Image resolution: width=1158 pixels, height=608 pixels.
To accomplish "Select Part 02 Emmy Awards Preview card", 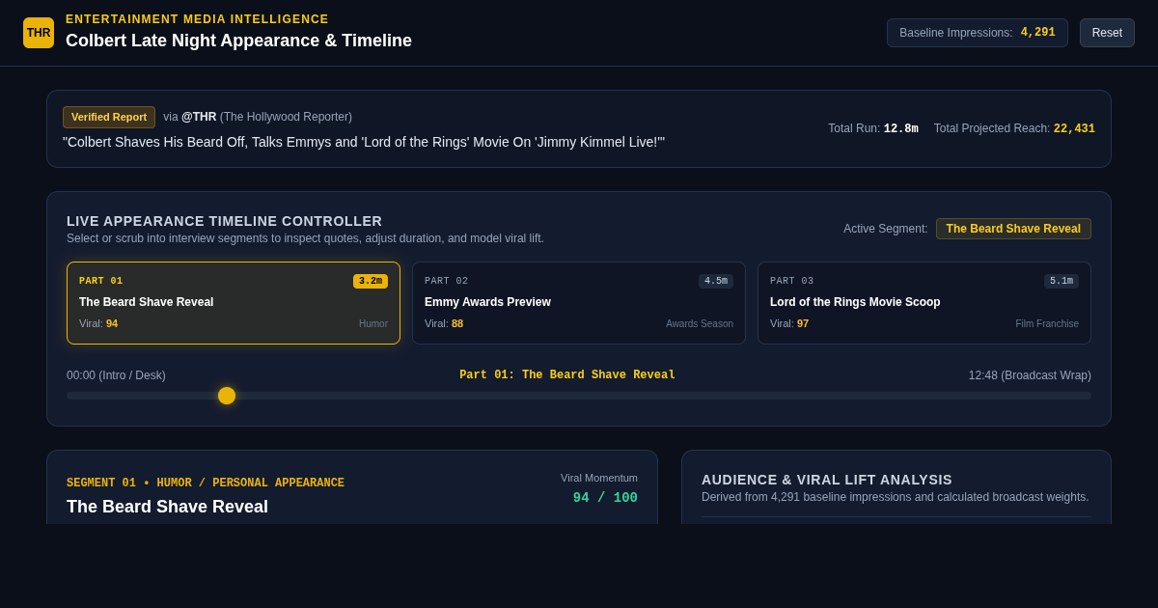I will pos(579,303).
